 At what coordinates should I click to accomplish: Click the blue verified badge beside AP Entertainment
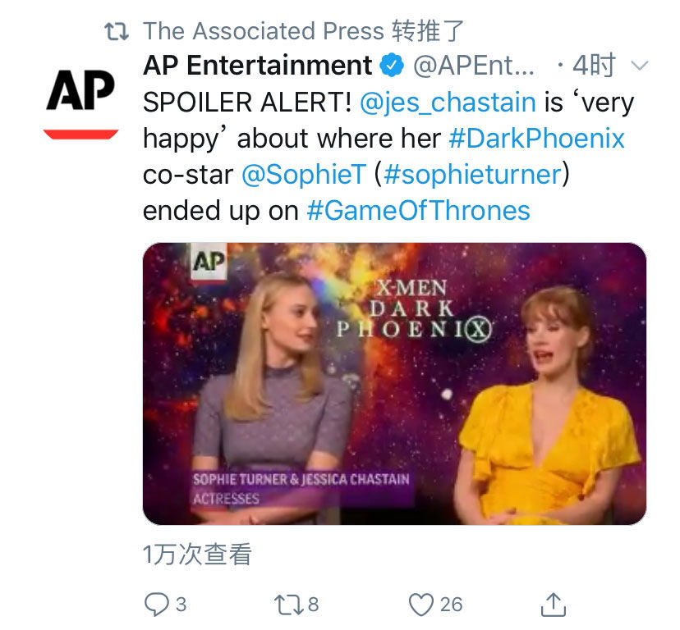[x=389, y=64]
